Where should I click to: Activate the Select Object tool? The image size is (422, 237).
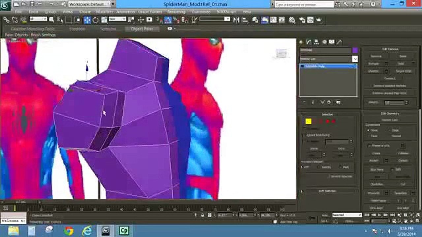click(51, 20)
